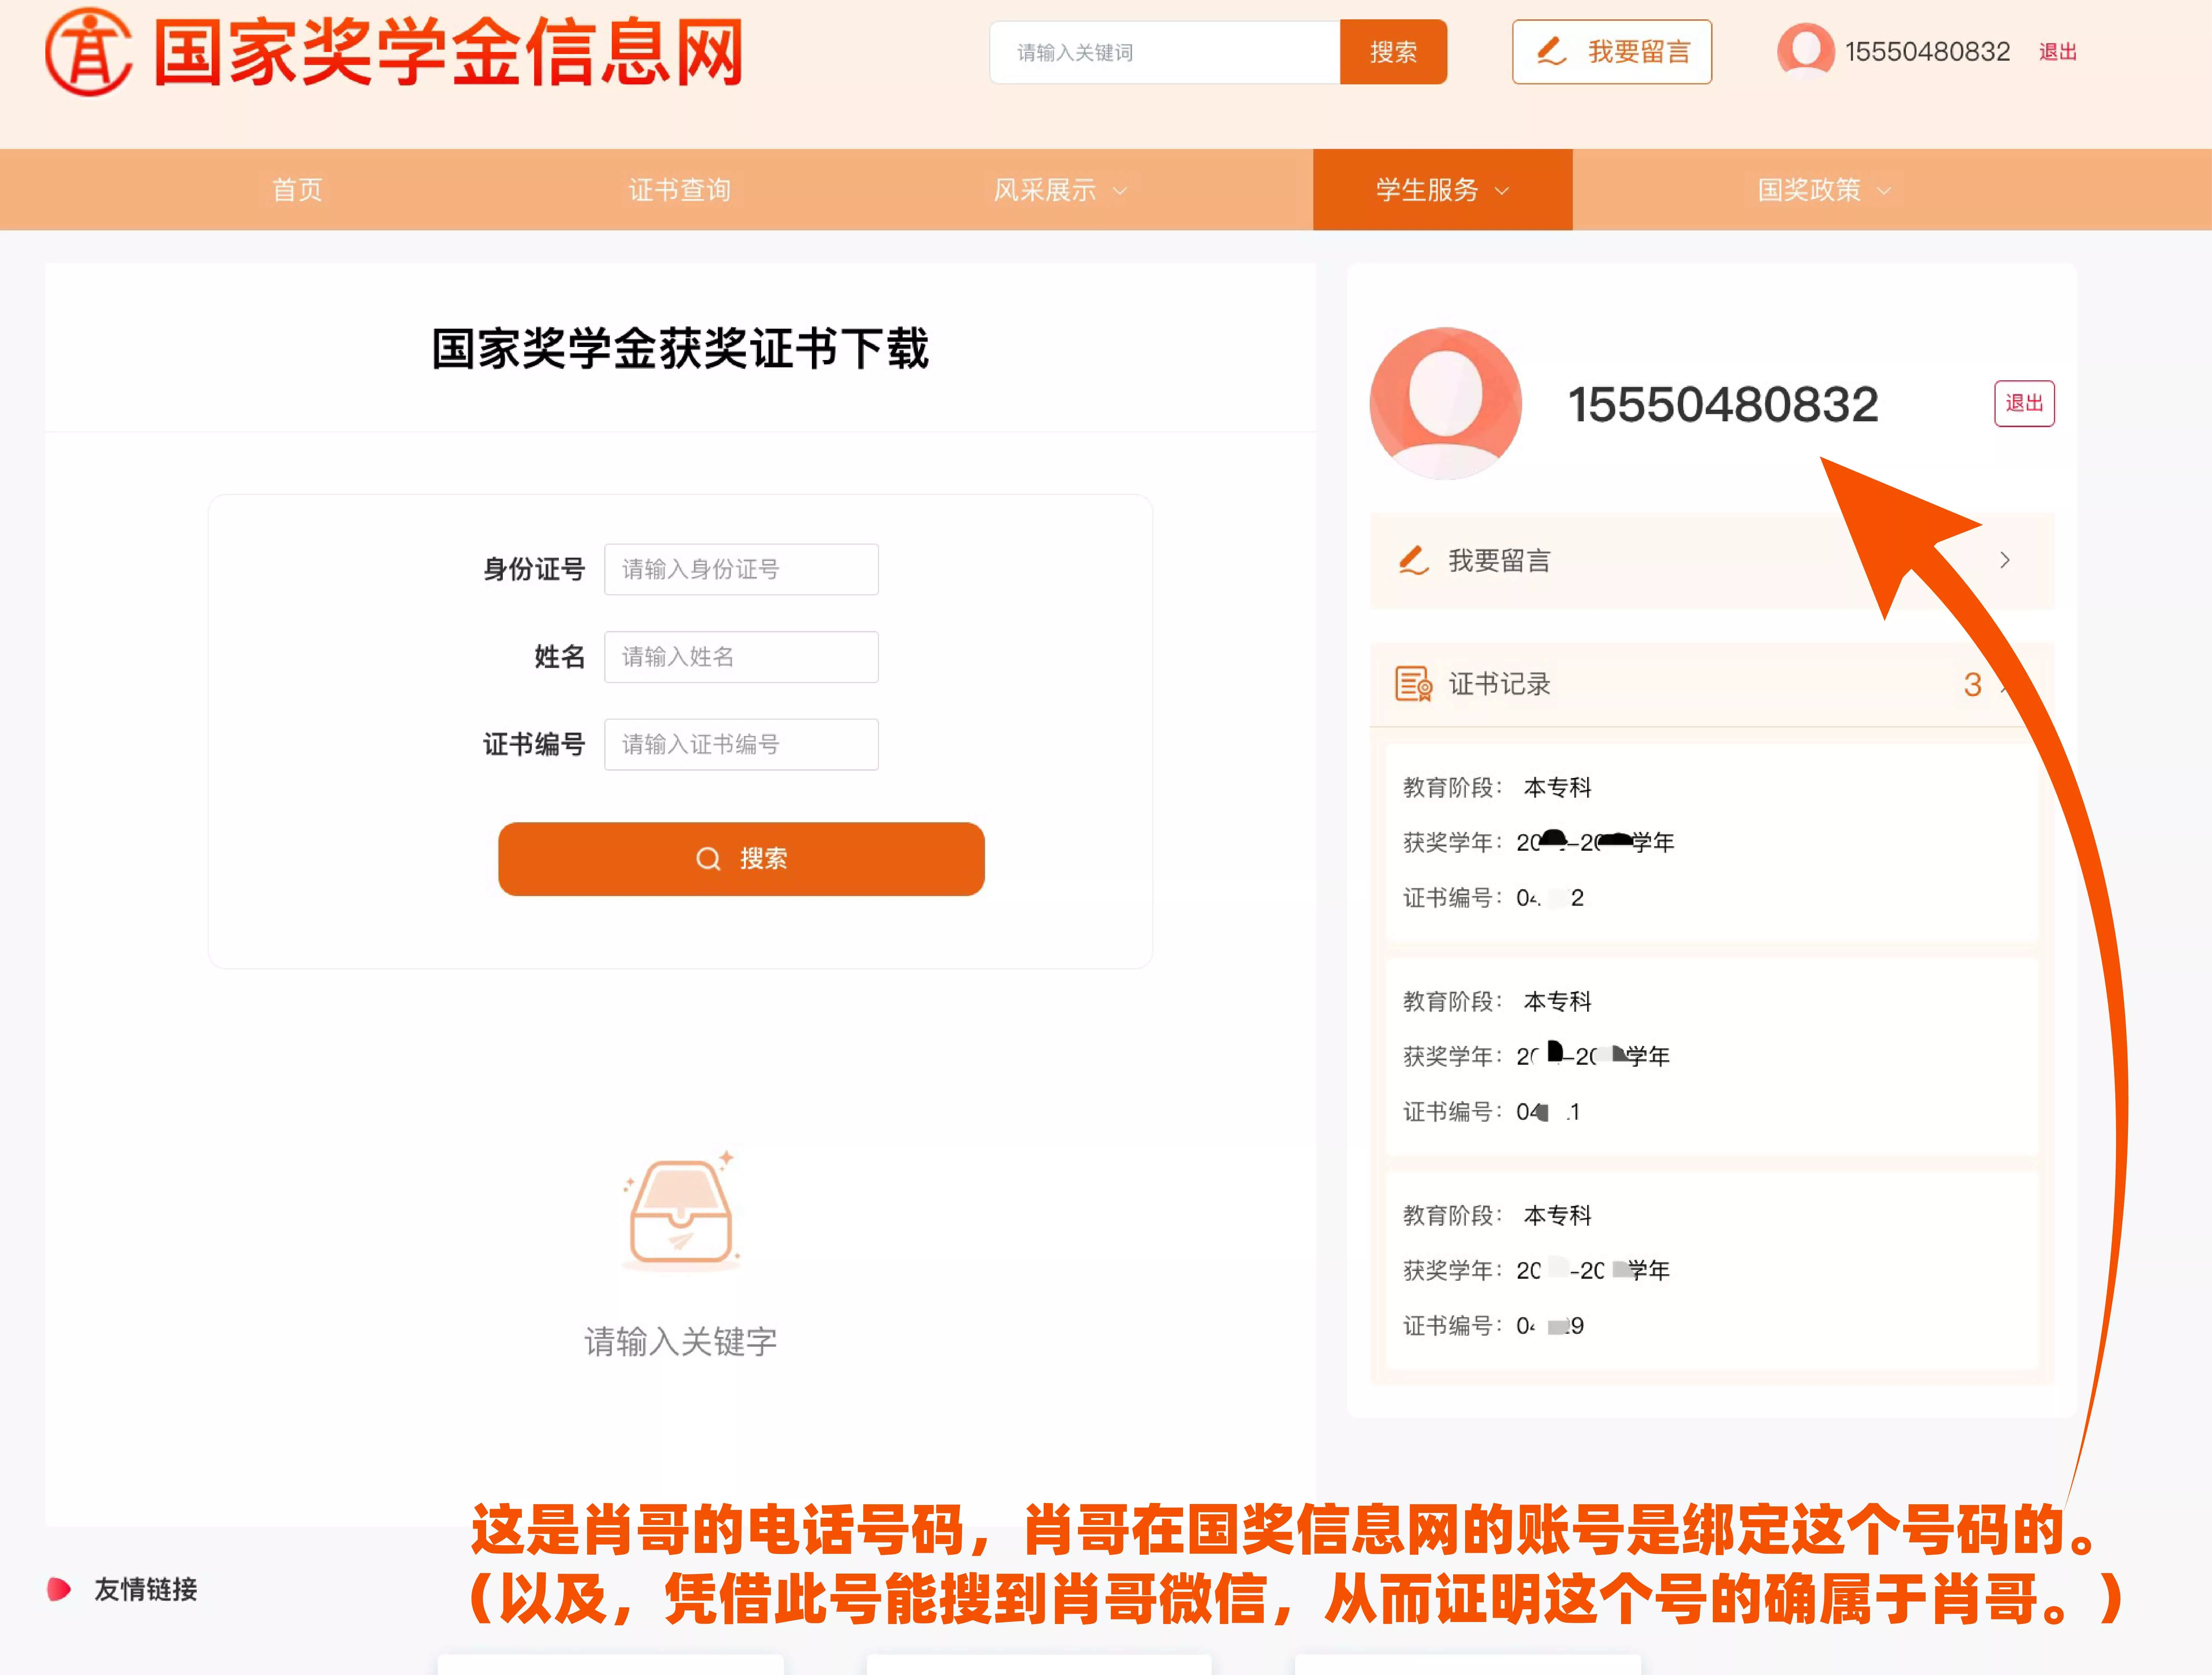Open the 证书查询 navigation tab
This screenshot has height=1675, width=2212.
click(680, 190)
